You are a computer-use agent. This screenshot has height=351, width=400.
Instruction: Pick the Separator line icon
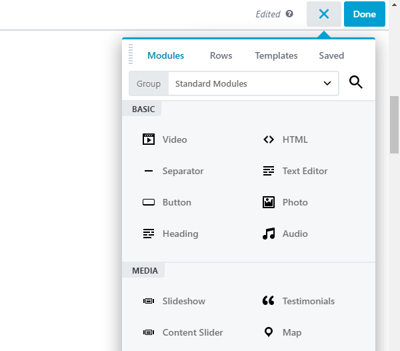149,171
